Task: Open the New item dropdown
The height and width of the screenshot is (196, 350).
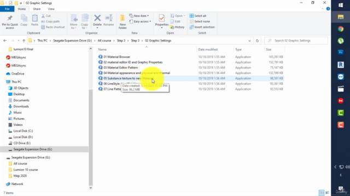Action: coord(139,16)
